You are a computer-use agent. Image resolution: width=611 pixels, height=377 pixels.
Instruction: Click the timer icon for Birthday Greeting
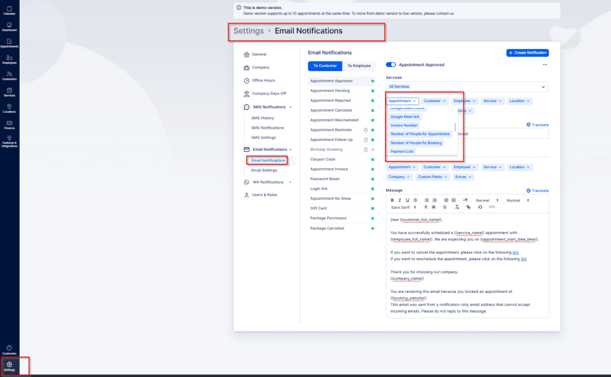point(366,150)
